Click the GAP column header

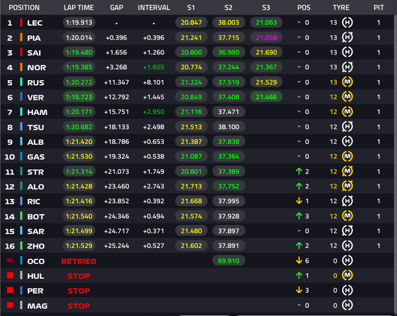point(116,7)
